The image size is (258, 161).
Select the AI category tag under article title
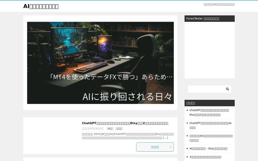pyautogui.click(x=110, y=129)
